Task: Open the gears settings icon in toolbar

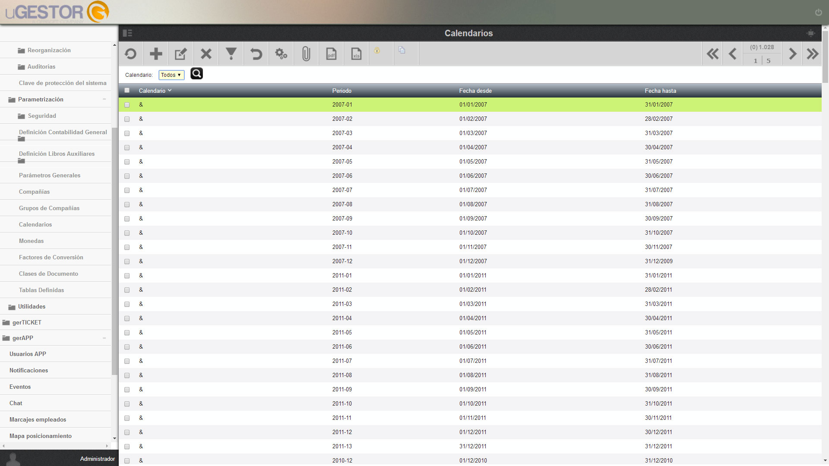Action: [x=281, y=54]
